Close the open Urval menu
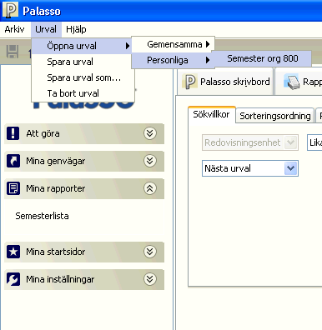The width and height of the screenshot is (322, 330). pyautogui.click(x=46, y=29)
